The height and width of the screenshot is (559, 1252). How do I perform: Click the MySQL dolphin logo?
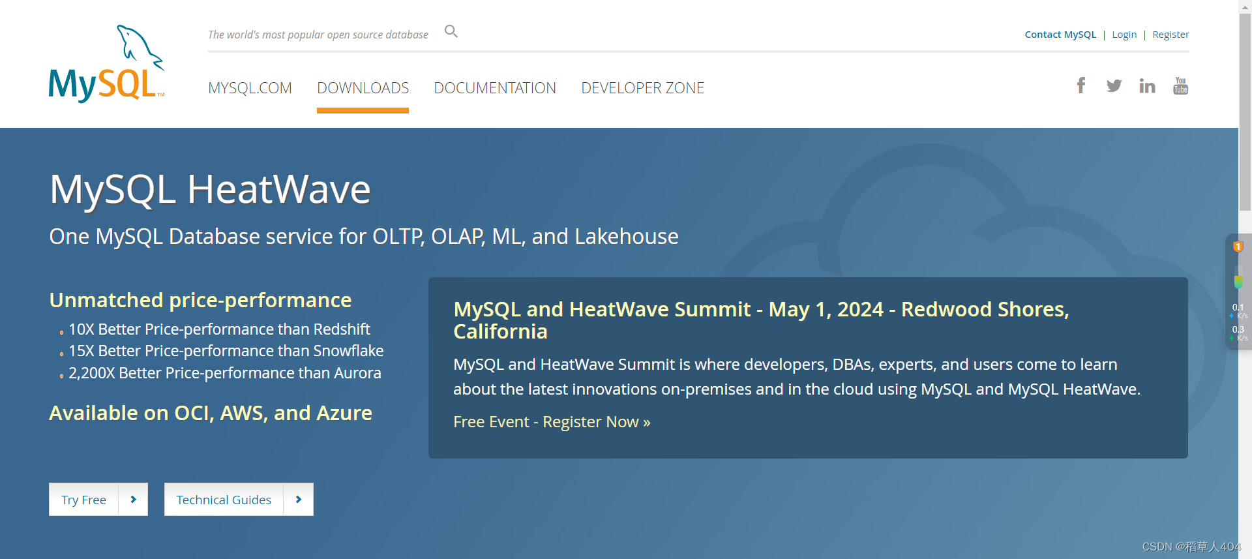[106, 64]
